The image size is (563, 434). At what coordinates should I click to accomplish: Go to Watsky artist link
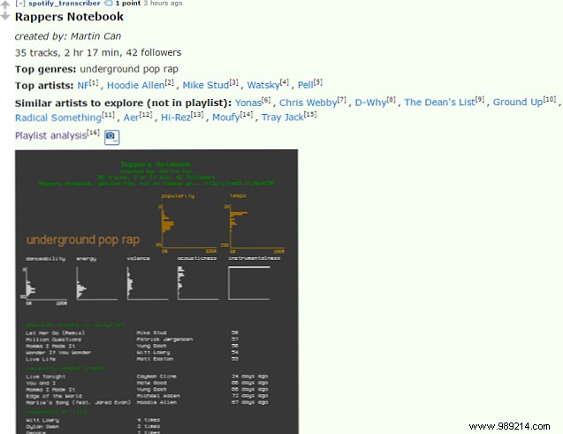pyautogui.click(x=263, y=85)
